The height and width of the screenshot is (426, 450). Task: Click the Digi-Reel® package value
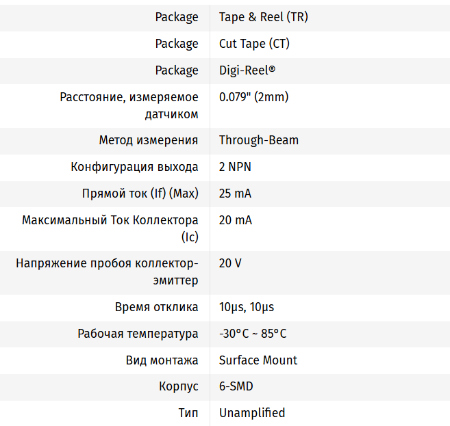click(x=247, y=70)
